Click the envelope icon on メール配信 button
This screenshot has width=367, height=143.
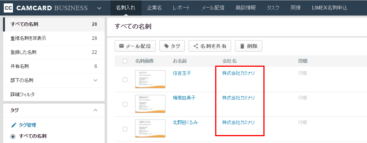coord(121,46)
